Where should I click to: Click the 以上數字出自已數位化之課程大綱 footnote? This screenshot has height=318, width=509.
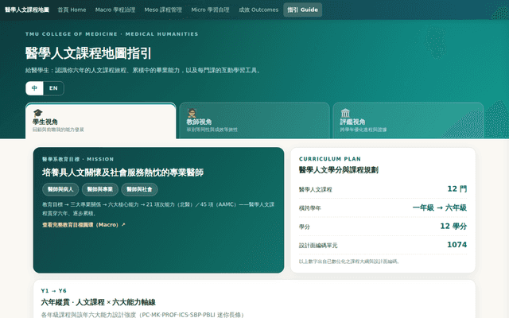point(349,262)
